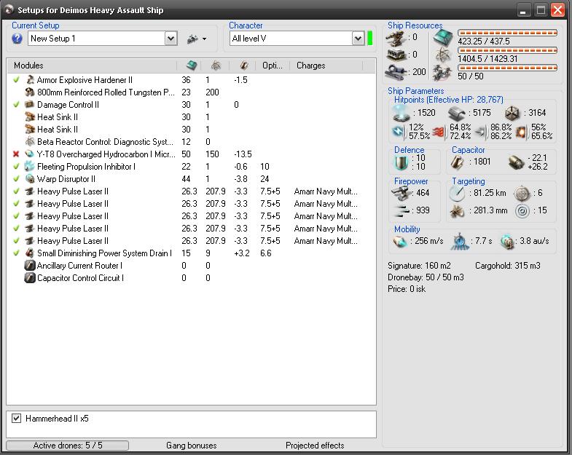Image resolution: width=572 pixels, height=455 pixels.
Task: Toggle the Armor Explosive Hardener II active checkmark
Action: (x=16, y=79)
